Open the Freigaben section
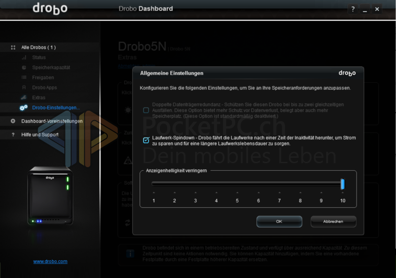The image size is (396, 278). (43, 78)
